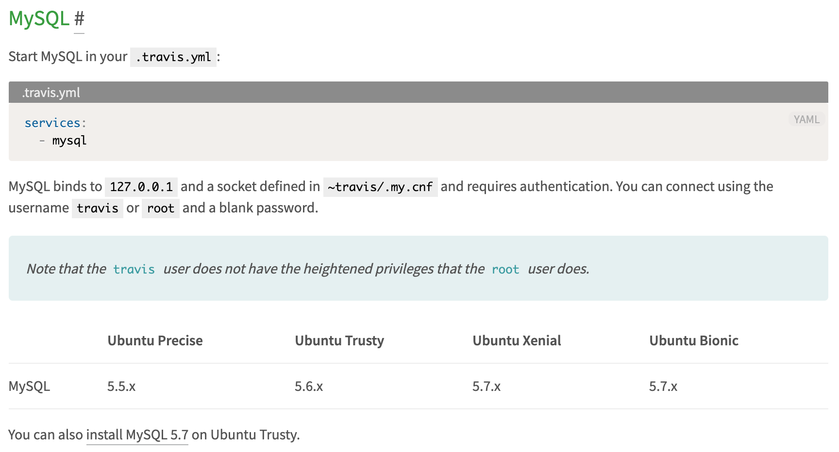Click root code in the note box
This screenshot has height=452, width=839.
pos(505,269)
